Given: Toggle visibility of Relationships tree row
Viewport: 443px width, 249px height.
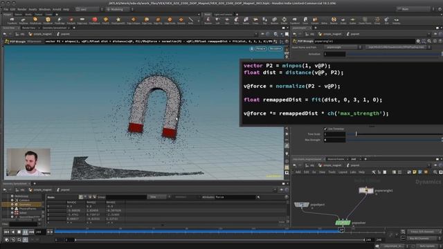Looking at the screenshot, I should tap(12, 196).
